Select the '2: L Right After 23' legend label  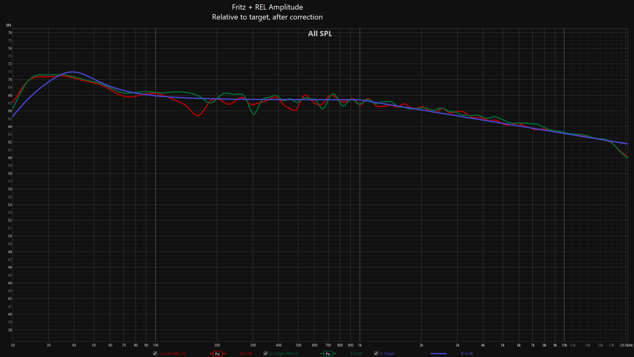(284, 354)
